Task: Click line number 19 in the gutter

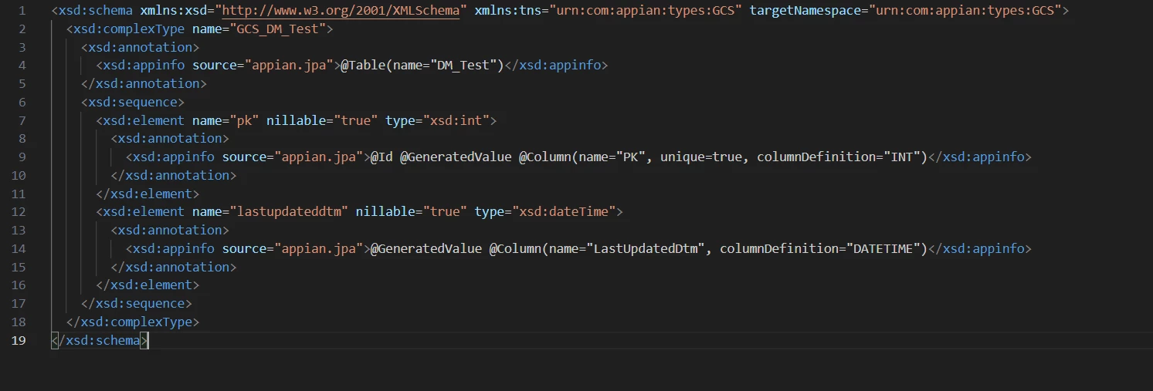Action: point(19,340)
